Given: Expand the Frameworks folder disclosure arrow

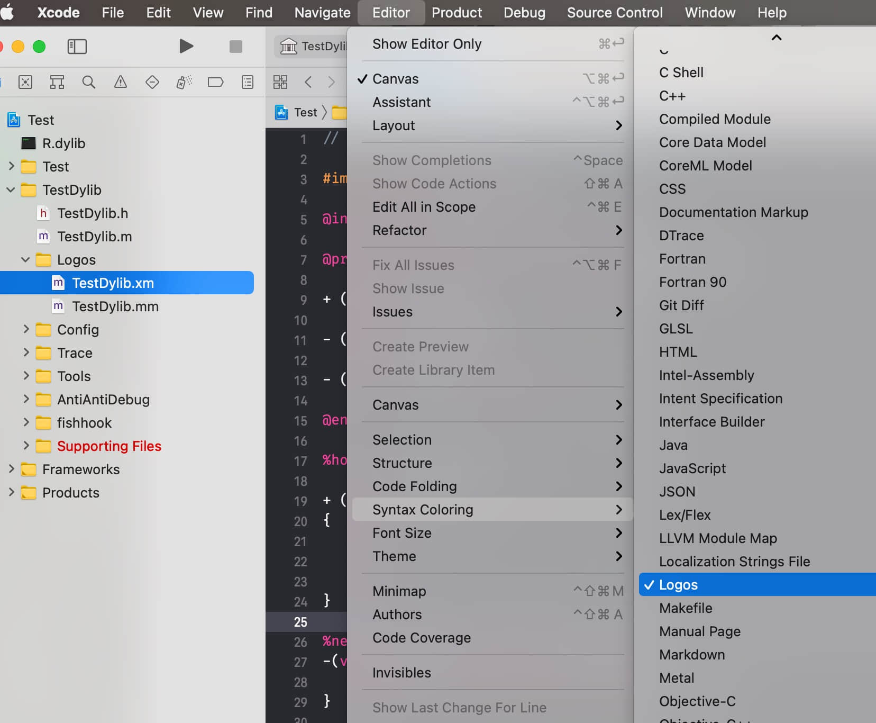Looking at the screenshot, I should point(11,469).
